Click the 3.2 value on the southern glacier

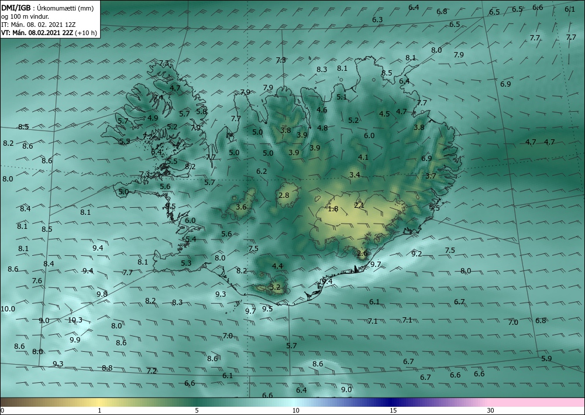[x=275, y=287]
